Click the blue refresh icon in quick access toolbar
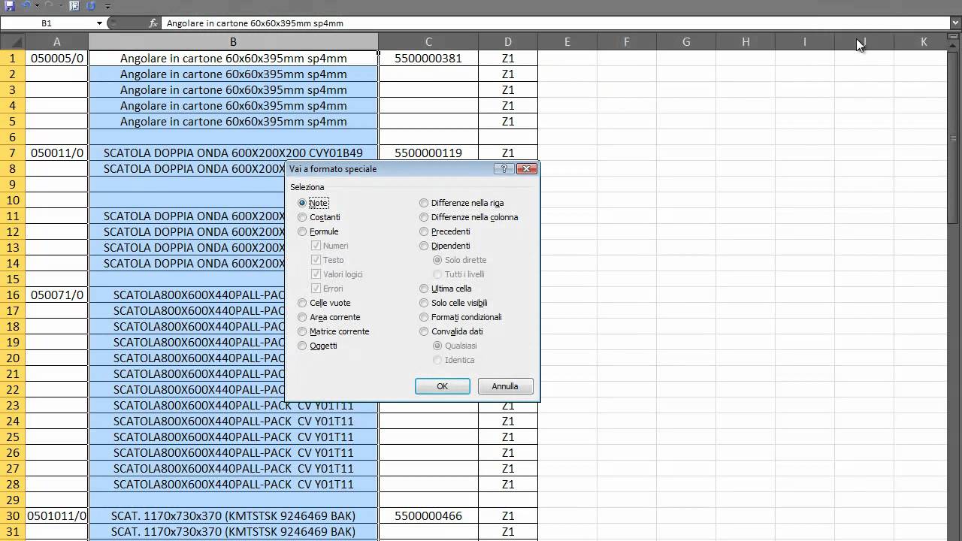 point(91,5)
